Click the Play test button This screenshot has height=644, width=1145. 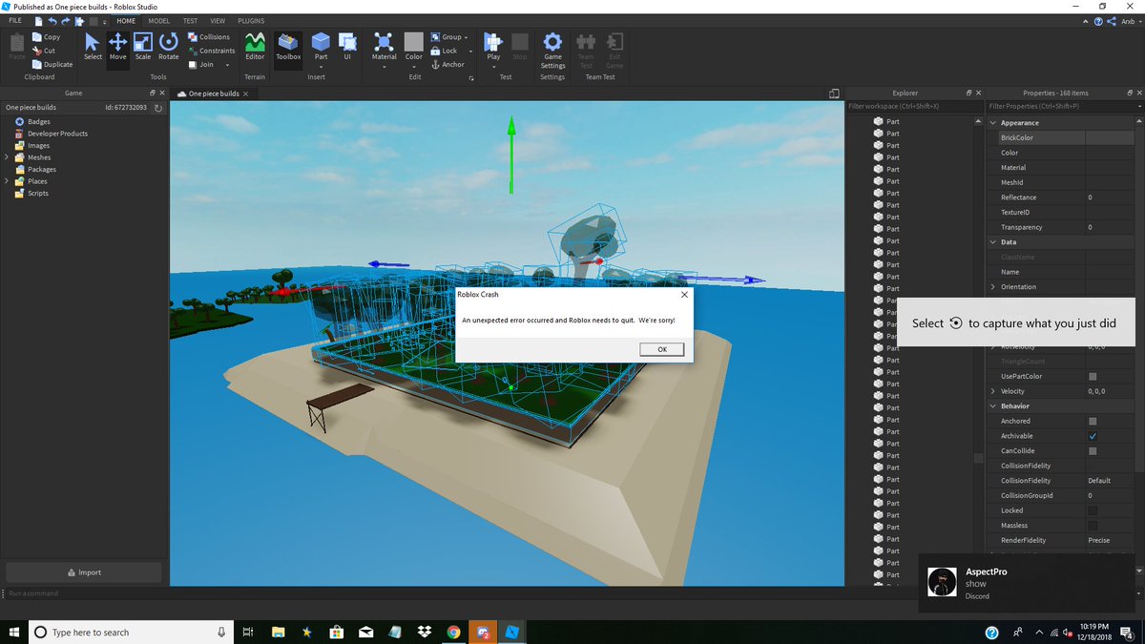[493, 46]
